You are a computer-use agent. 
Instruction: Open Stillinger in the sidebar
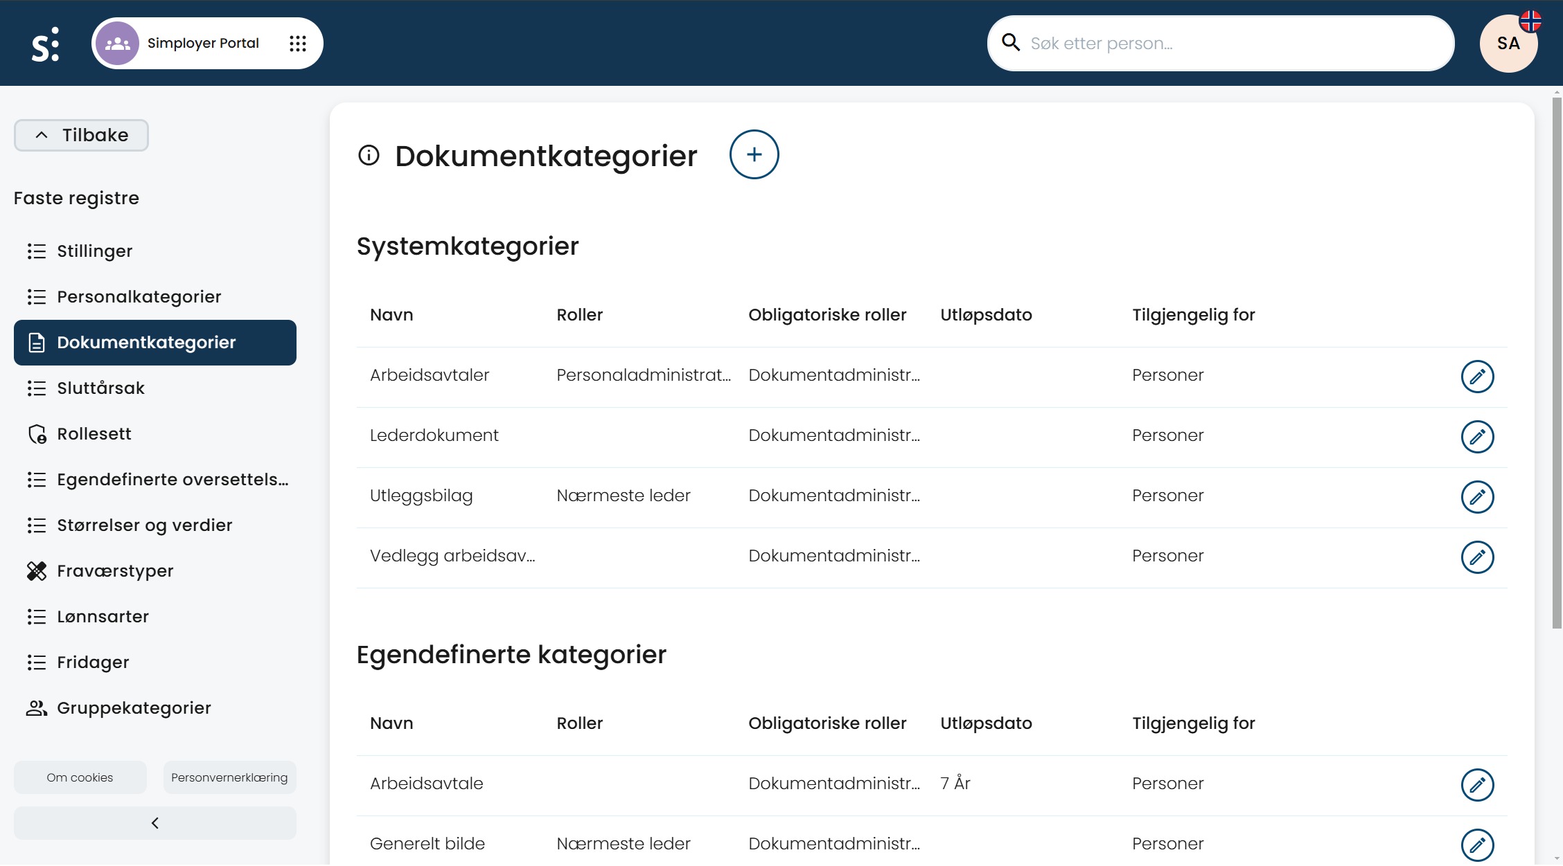(x=94, y=251)
